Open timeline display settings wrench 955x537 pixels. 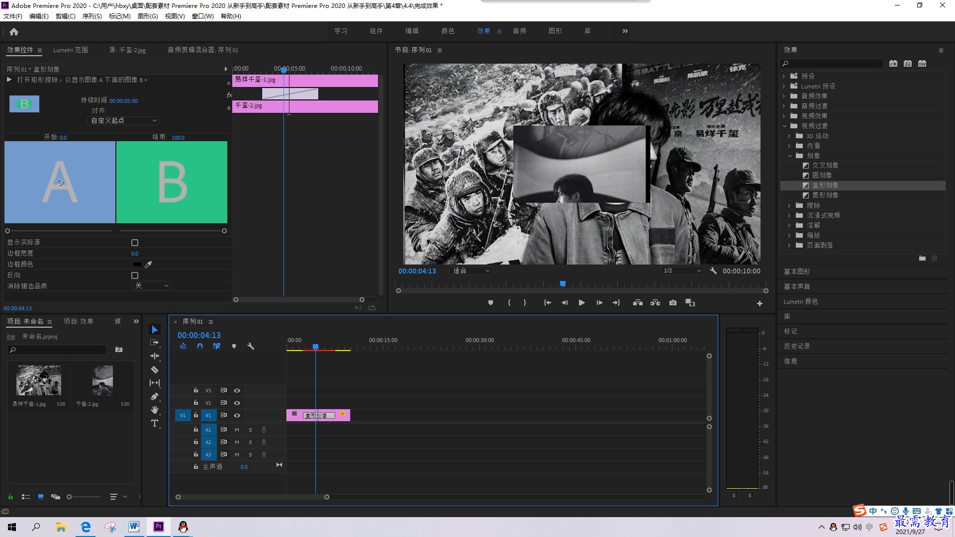tap(251, 346)
